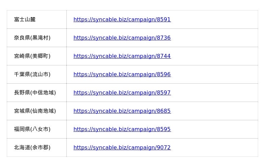Select the 奈良県(黒滝村) cell
271x167 pixels.
(x=32, y=38)
